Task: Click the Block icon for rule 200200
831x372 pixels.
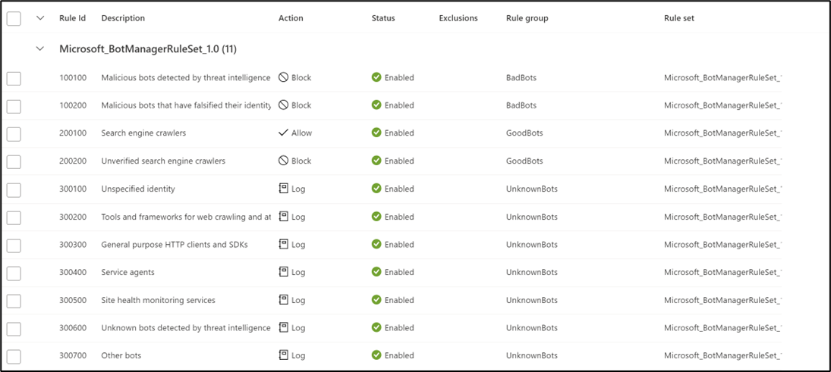Action: (x=284, y=161)
